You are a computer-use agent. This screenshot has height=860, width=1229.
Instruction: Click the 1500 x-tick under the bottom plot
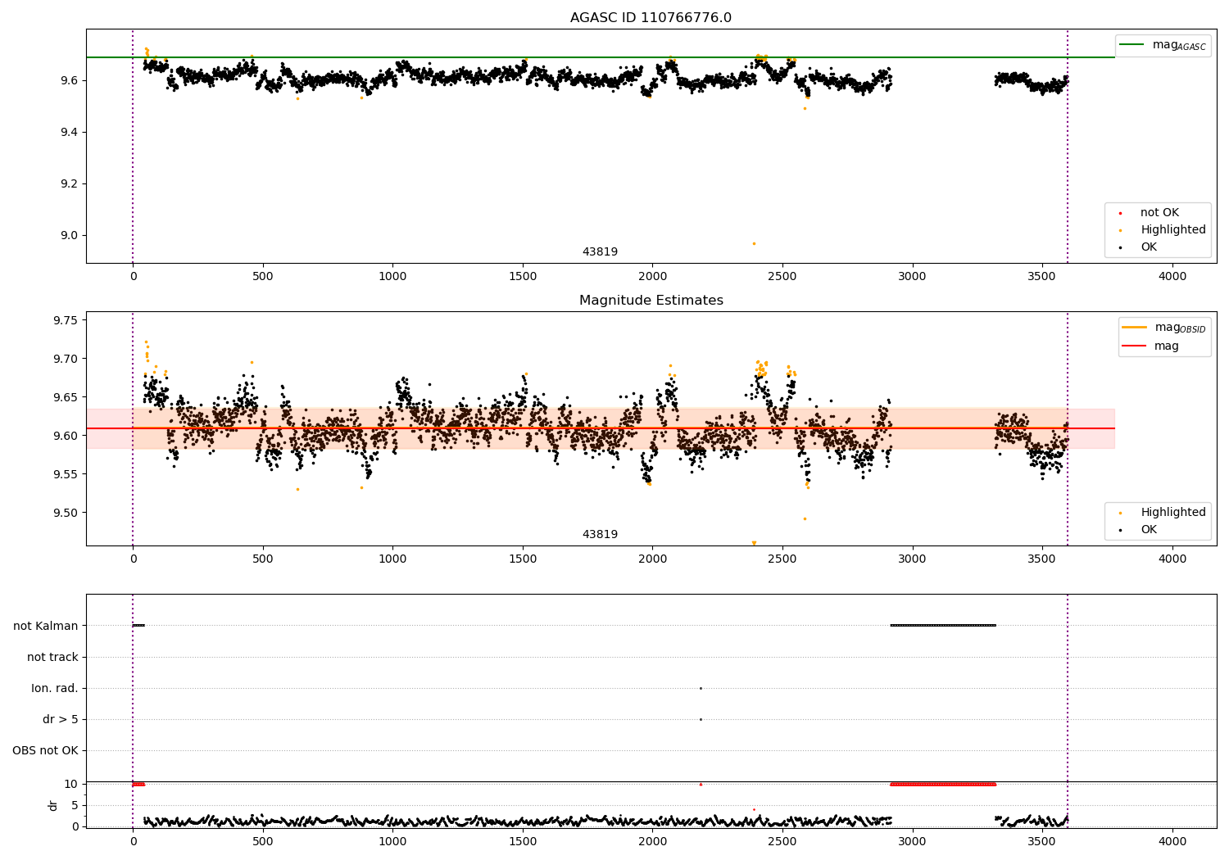pos(523,841)
